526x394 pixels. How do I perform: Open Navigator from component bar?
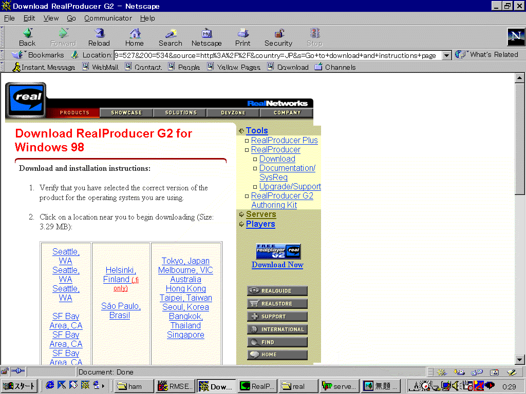[442, 372]
